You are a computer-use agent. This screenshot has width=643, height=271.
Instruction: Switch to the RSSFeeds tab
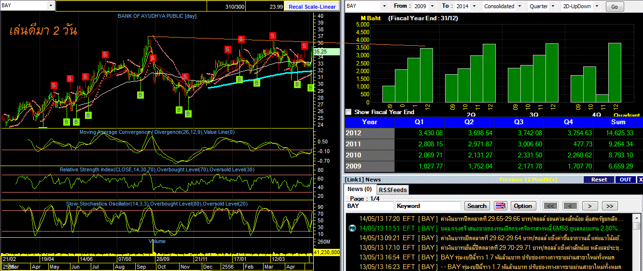coord(392,190)
